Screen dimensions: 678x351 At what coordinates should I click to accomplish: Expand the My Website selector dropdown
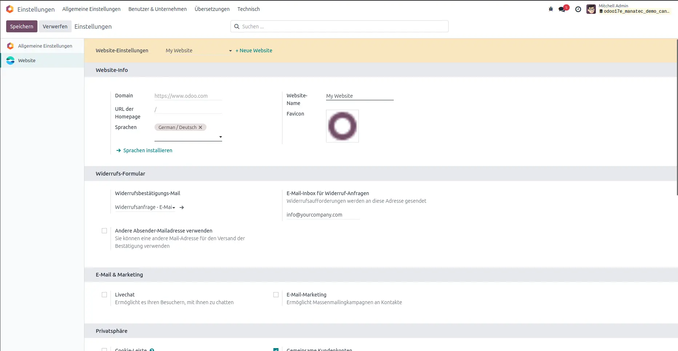point(230,51)
